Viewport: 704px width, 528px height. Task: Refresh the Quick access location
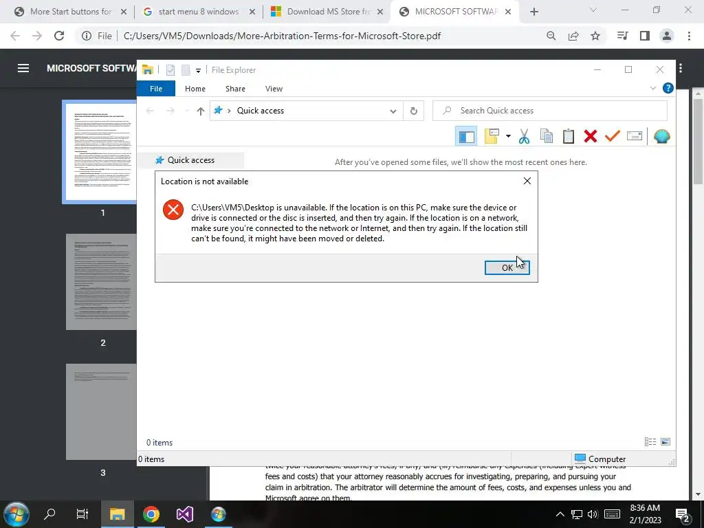point(413,111)
